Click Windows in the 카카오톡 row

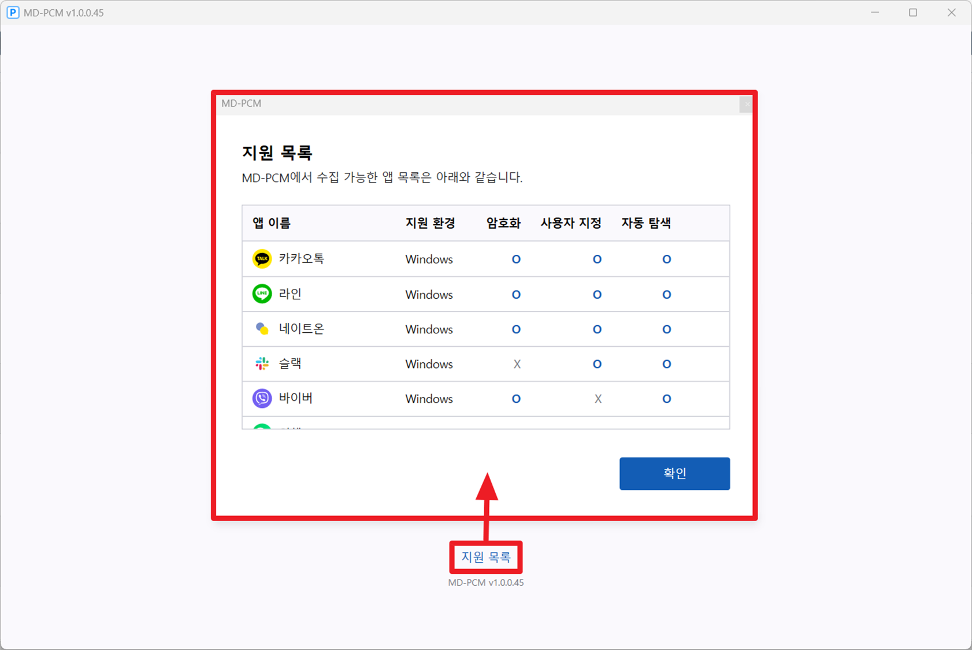coord(429,259)
